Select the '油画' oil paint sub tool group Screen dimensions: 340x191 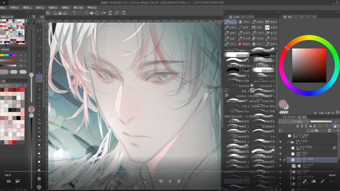coord(230,38)
